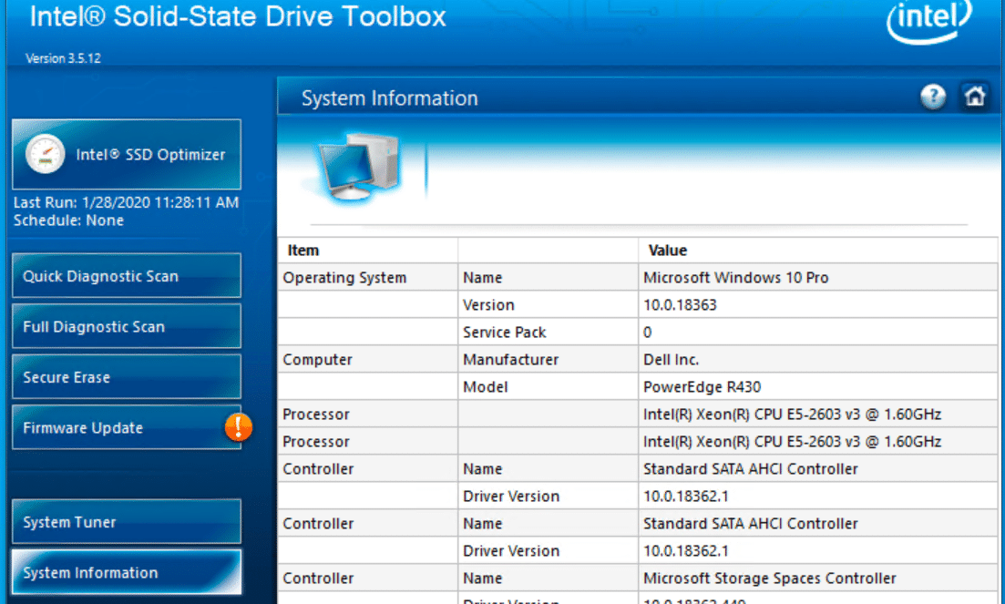The height and width of the screenshot is (604, 1005).
Task: Click the OS version value 10.0.18363
Action: (x=680, y=305)
